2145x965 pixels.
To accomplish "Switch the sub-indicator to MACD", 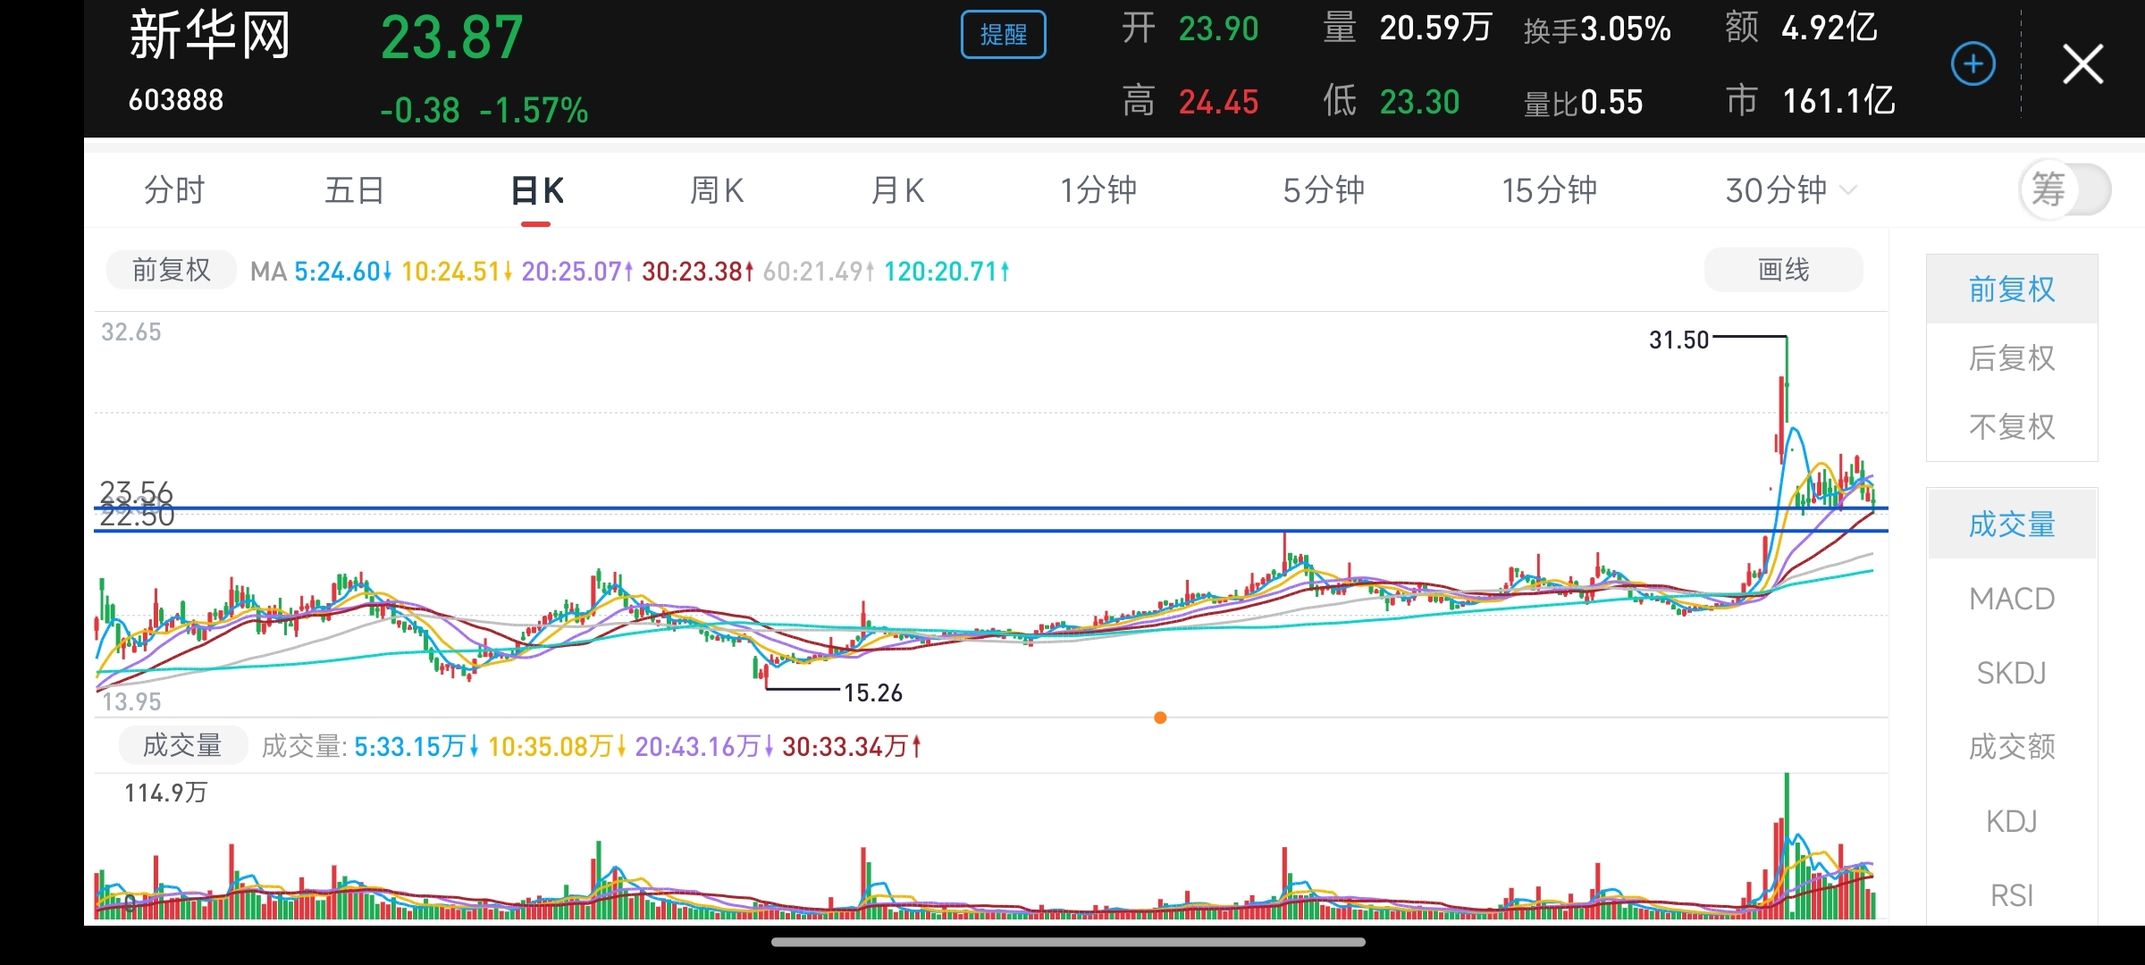I will [x=2011, y=598].
